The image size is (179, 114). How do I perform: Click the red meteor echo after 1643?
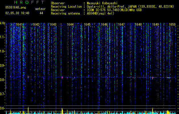[62, 78]
